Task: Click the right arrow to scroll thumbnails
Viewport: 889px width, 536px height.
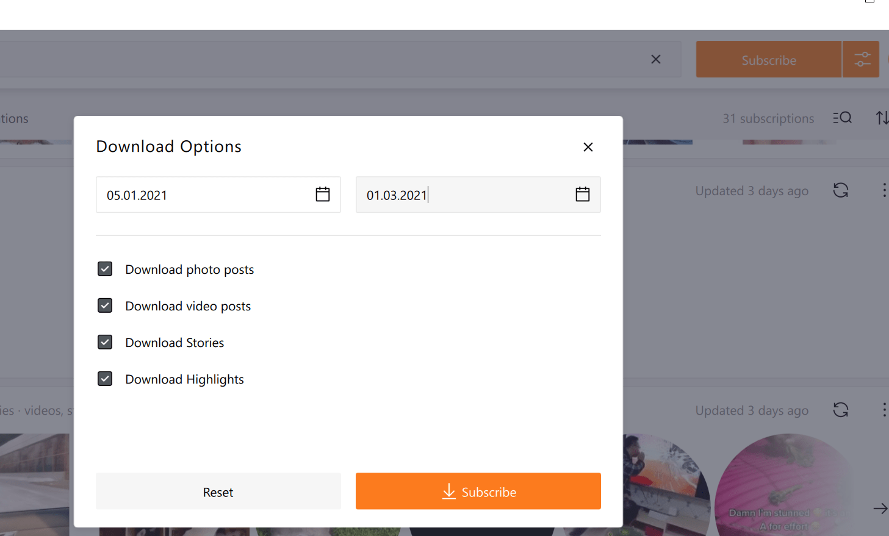Action: (880, 509)
